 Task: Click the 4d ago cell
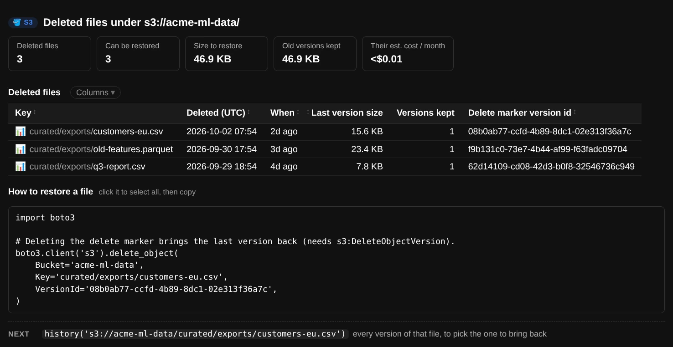(284, 167)
